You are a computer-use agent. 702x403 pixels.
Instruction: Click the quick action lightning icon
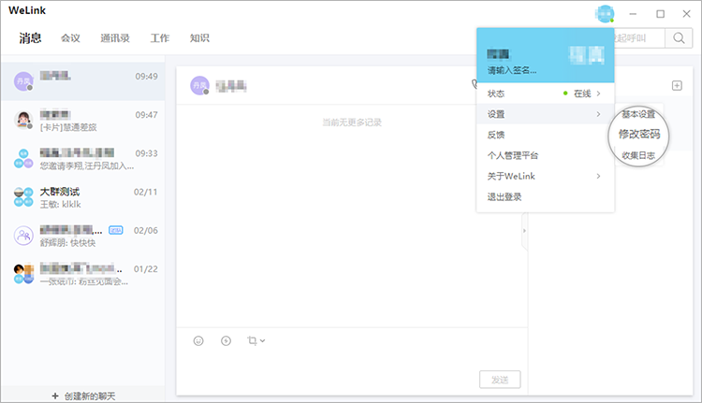click(226, 341)
